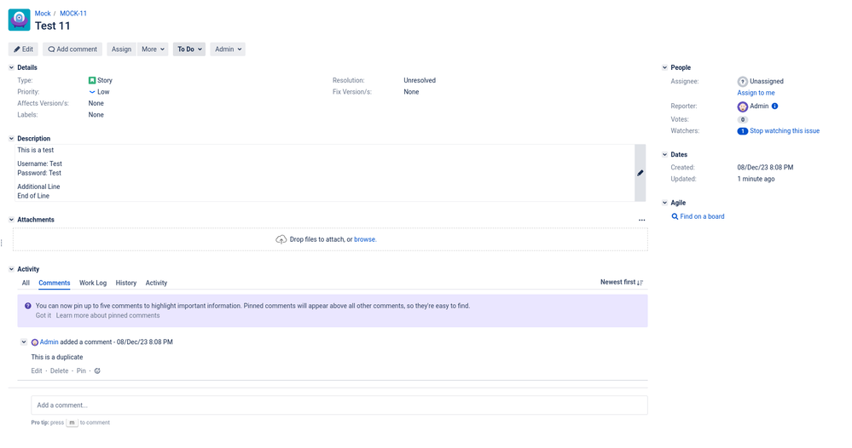Open the MOCK-11 breadcrumb link
Screen dimensions: 852x448
point(73,14)
